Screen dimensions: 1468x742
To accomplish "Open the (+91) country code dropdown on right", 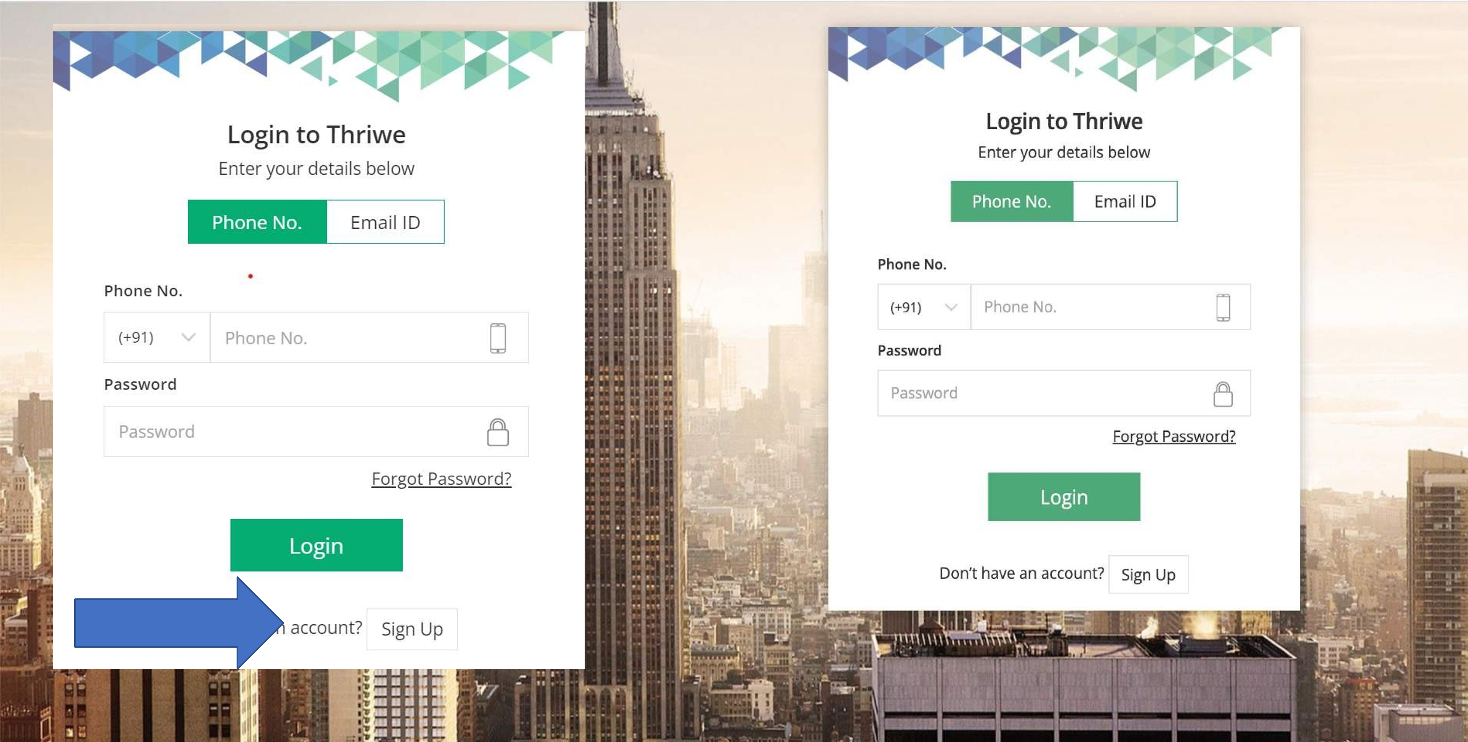I will tap(924, 307).
